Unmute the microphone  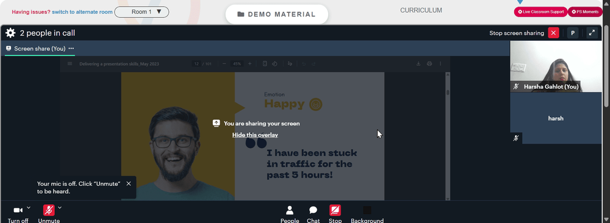49,214
